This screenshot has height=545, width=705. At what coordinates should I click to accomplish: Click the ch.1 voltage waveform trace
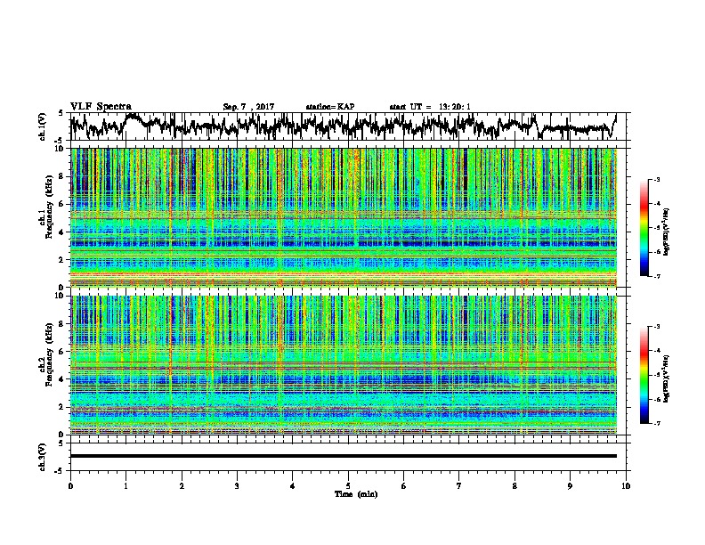coord(344,126)
